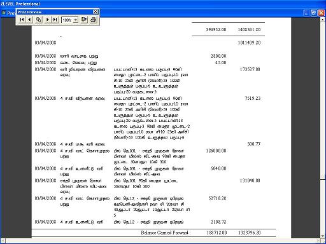Viewport: 326px width, 244px height.
Task: Click the Print Preview toolbar title bar
Action: pyautogui.click(x=55, y=12)
